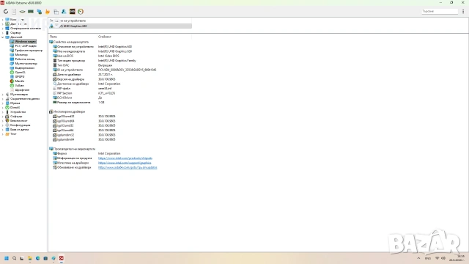Image resolution: width=469 pixels, height=264 pixels.
Task: Click the Intel Video BIOS value
Action: [108, 56]
